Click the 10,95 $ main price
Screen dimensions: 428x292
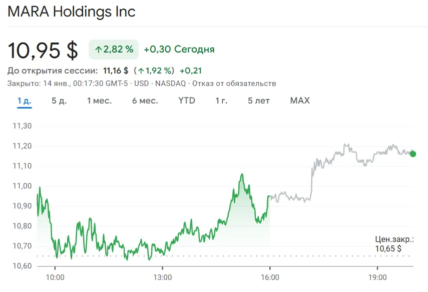pos(43,50)
